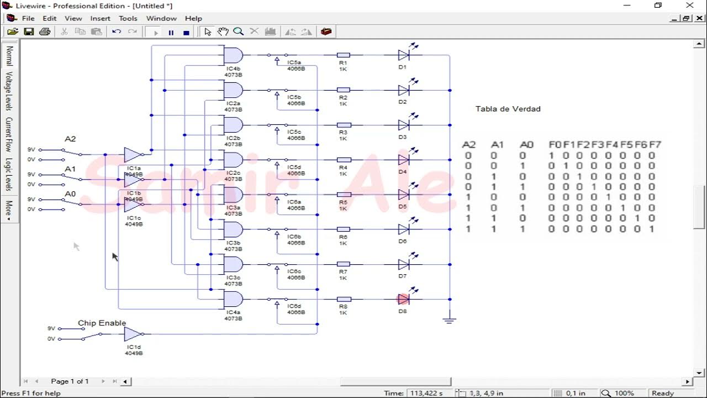Image resolution: width=707 pixels, height=398 pixels.
Task: Toggle the A2 input switch
Action: point(71,152)
